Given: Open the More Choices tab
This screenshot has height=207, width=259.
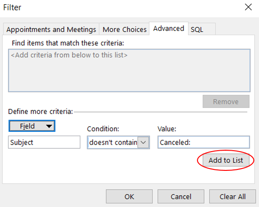Looking at the screenshot, I should [x=125, y=30].
